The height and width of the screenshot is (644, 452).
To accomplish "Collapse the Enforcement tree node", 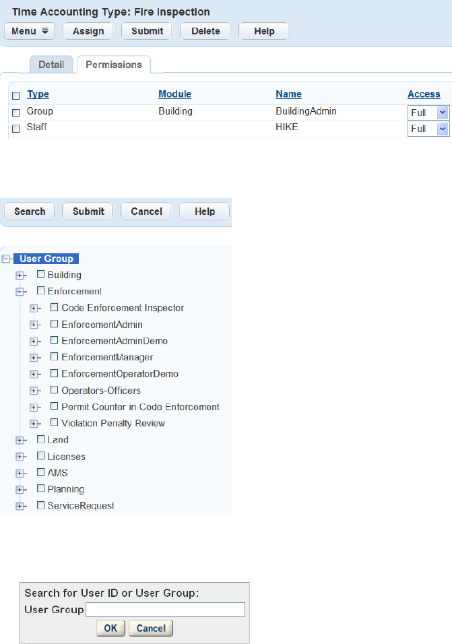I will (x=20, y=292).
